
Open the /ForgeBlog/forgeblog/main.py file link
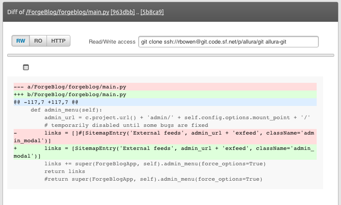tap(67, 12)
